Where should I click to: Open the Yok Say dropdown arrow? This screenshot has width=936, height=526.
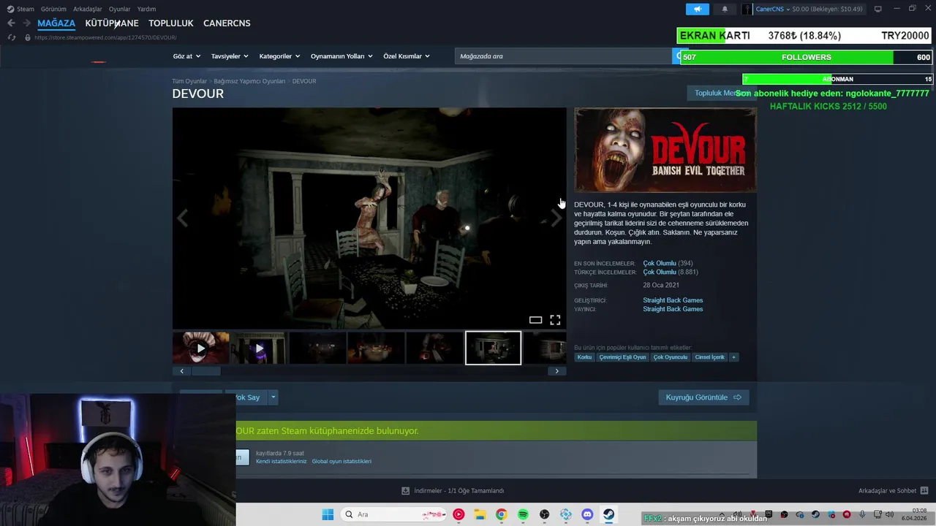coord(273,397)
